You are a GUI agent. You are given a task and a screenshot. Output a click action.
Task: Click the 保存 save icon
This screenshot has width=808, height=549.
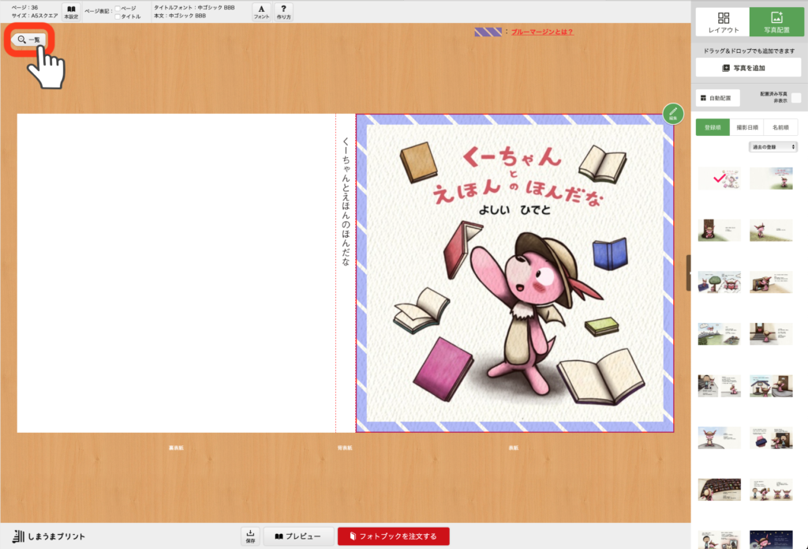tap(250, 536)
